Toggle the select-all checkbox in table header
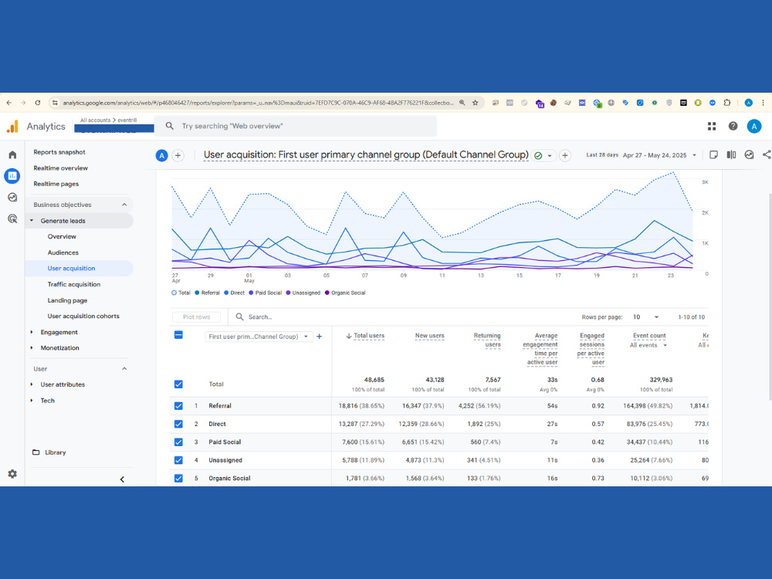Image resolution: width=772 pixels, height=579 pixels. click(178, 335)
